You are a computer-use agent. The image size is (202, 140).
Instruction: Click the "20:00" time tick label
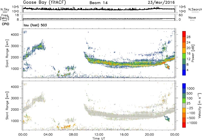[x=149, y=135]
